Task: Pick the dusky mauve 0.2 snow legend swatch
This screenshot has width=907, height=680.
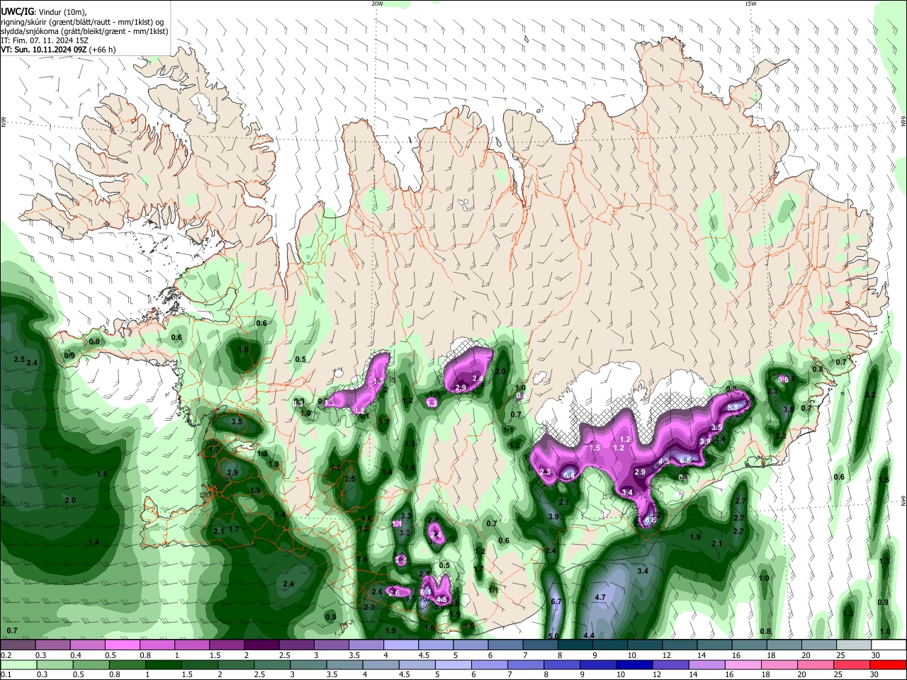Action: (x=18, y=645)
